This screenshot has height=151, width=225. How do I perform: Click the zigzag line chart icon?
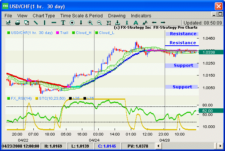145,23
